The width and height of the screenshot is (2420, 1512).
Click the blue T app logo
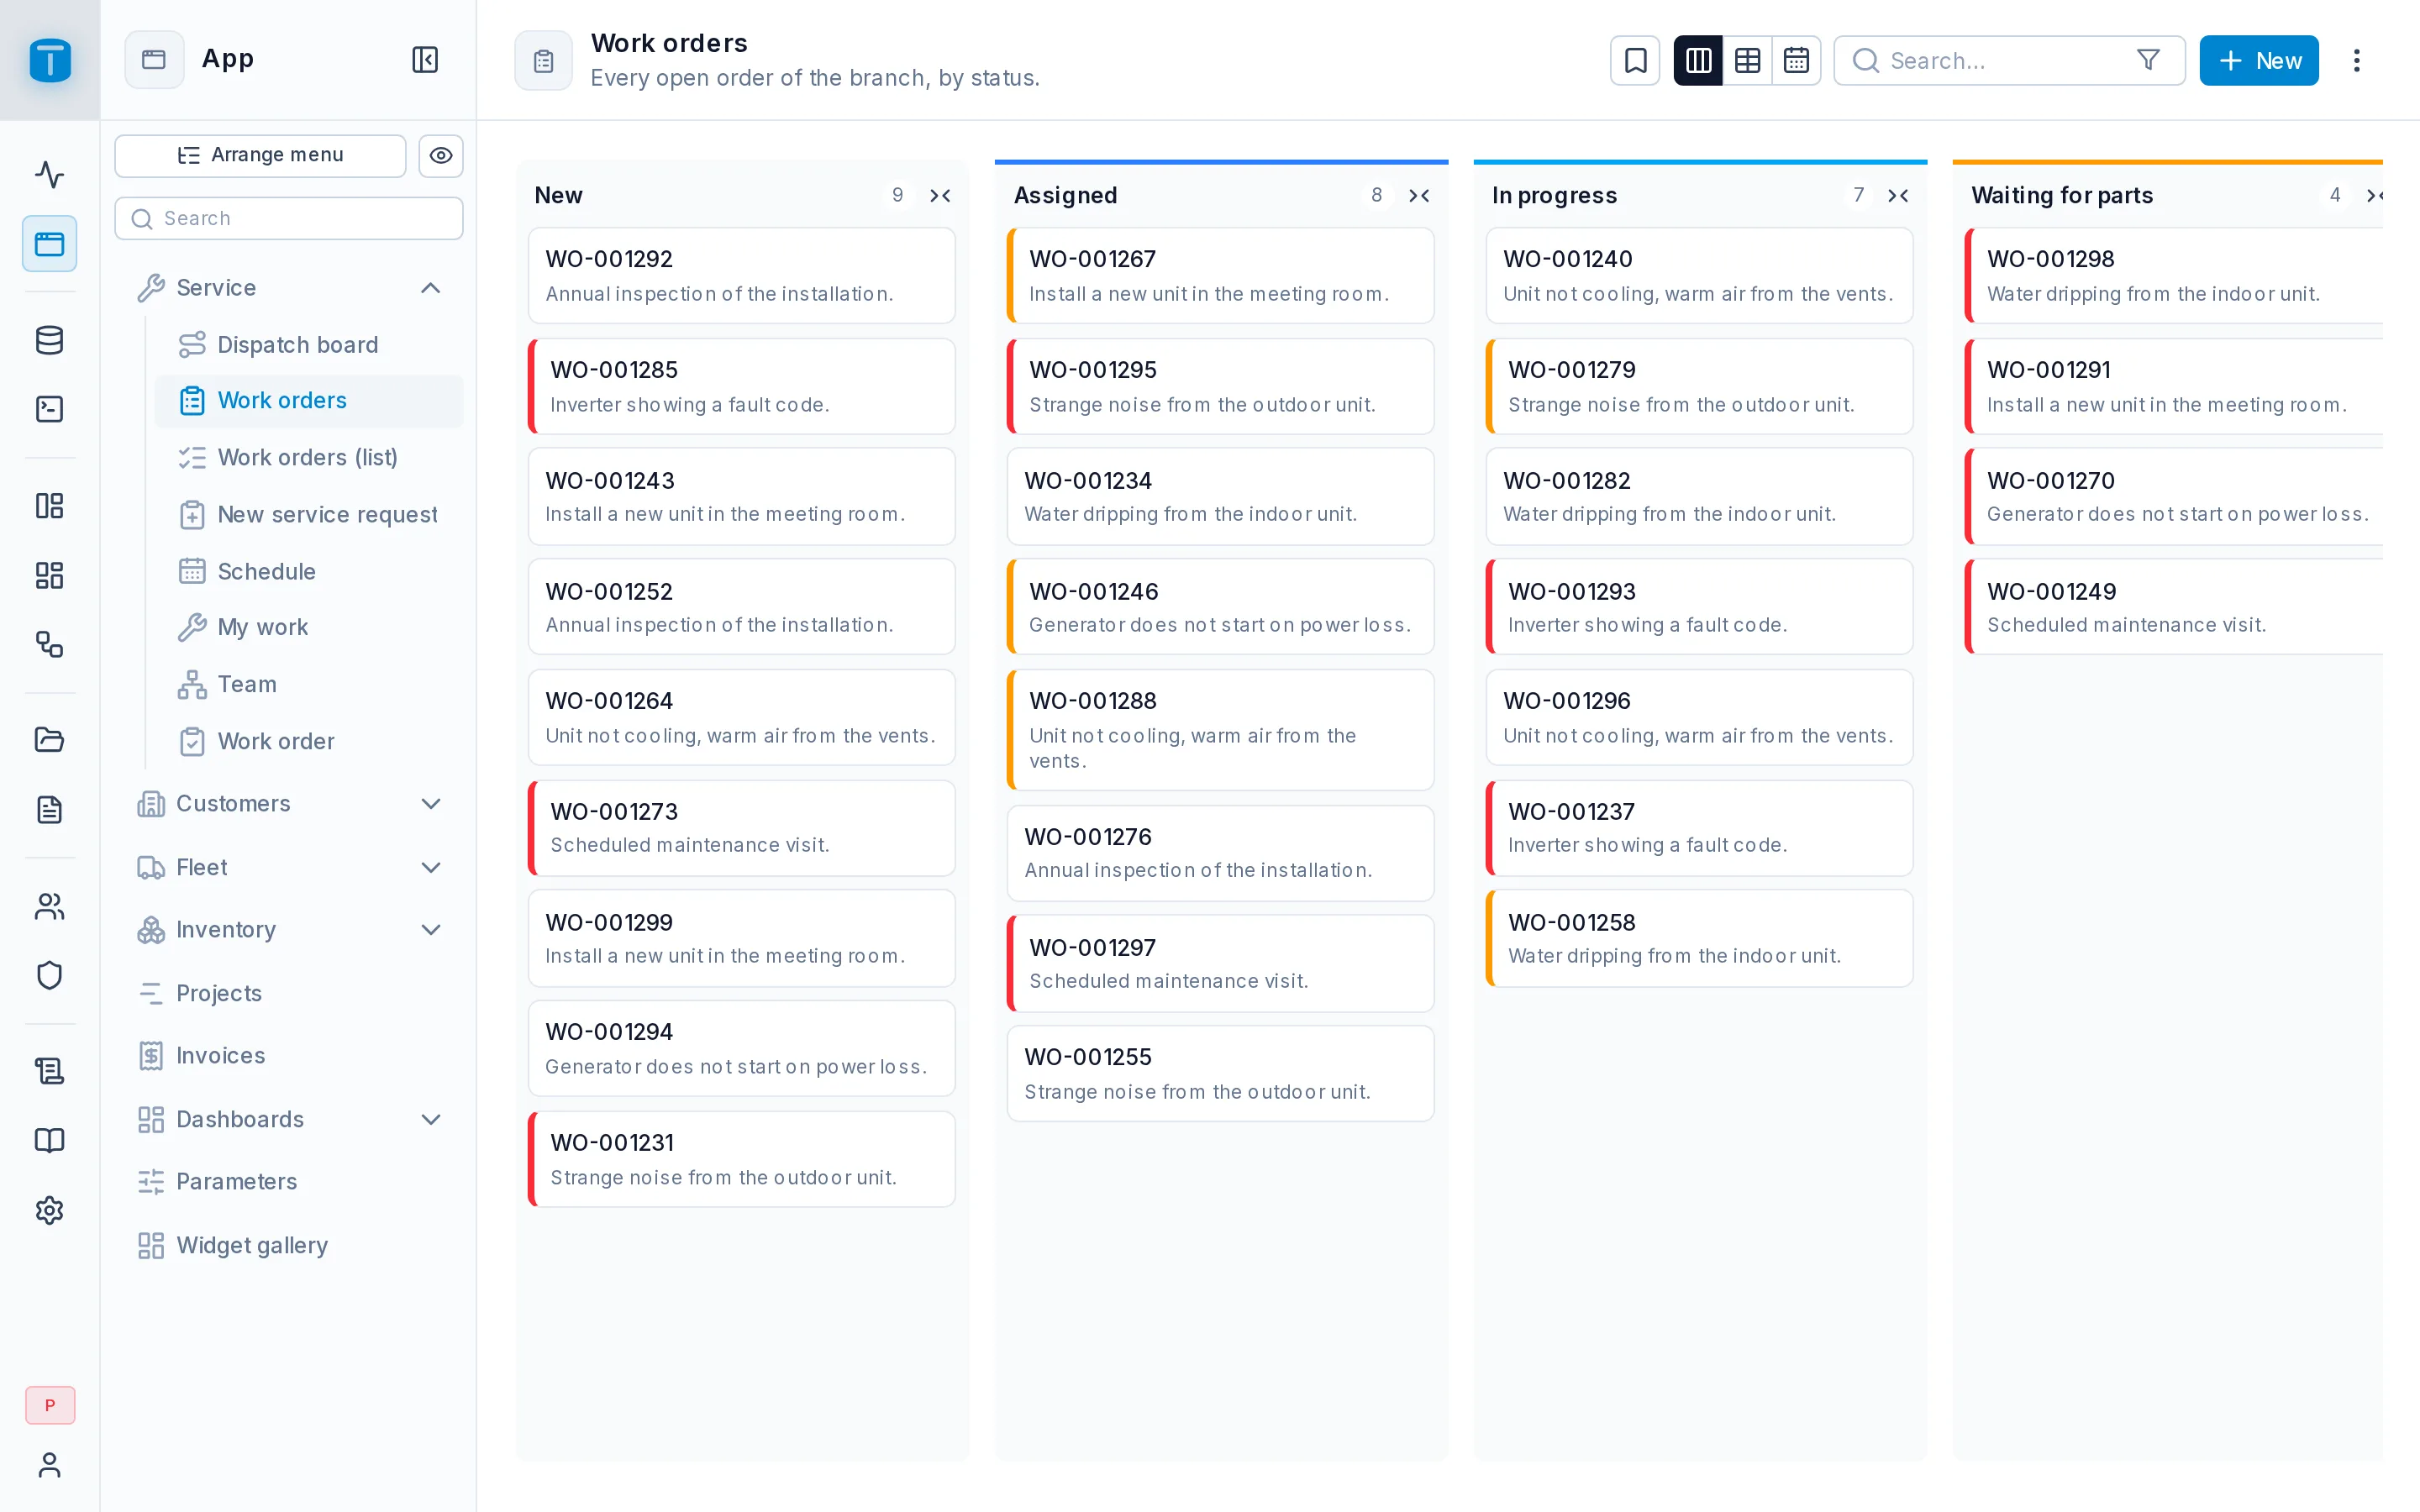tap(50, 60)
